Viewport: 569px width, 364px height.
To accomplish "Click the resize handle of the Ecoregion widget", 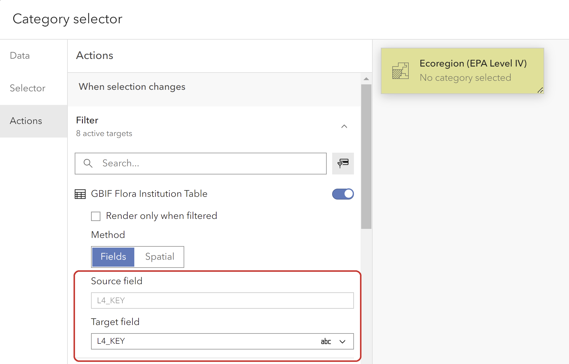I will 541,90.
